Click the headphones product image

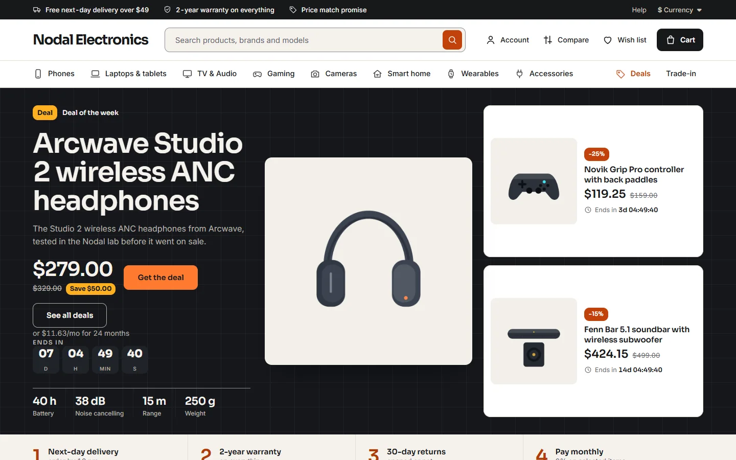[369, 261]
